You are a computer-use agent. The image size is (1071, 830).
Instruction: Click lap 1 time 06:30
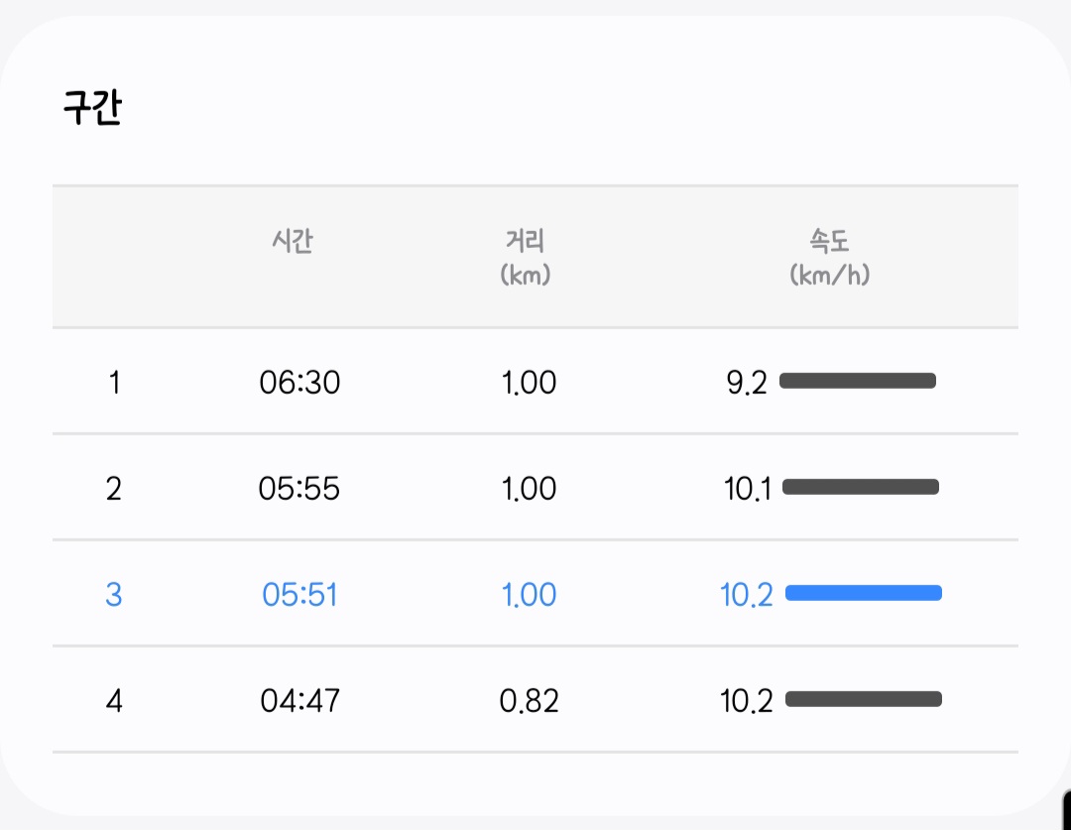tap(299, 382)
